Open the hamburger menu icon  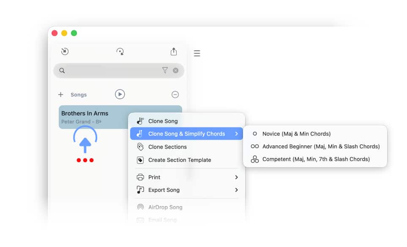pos(197,53)
